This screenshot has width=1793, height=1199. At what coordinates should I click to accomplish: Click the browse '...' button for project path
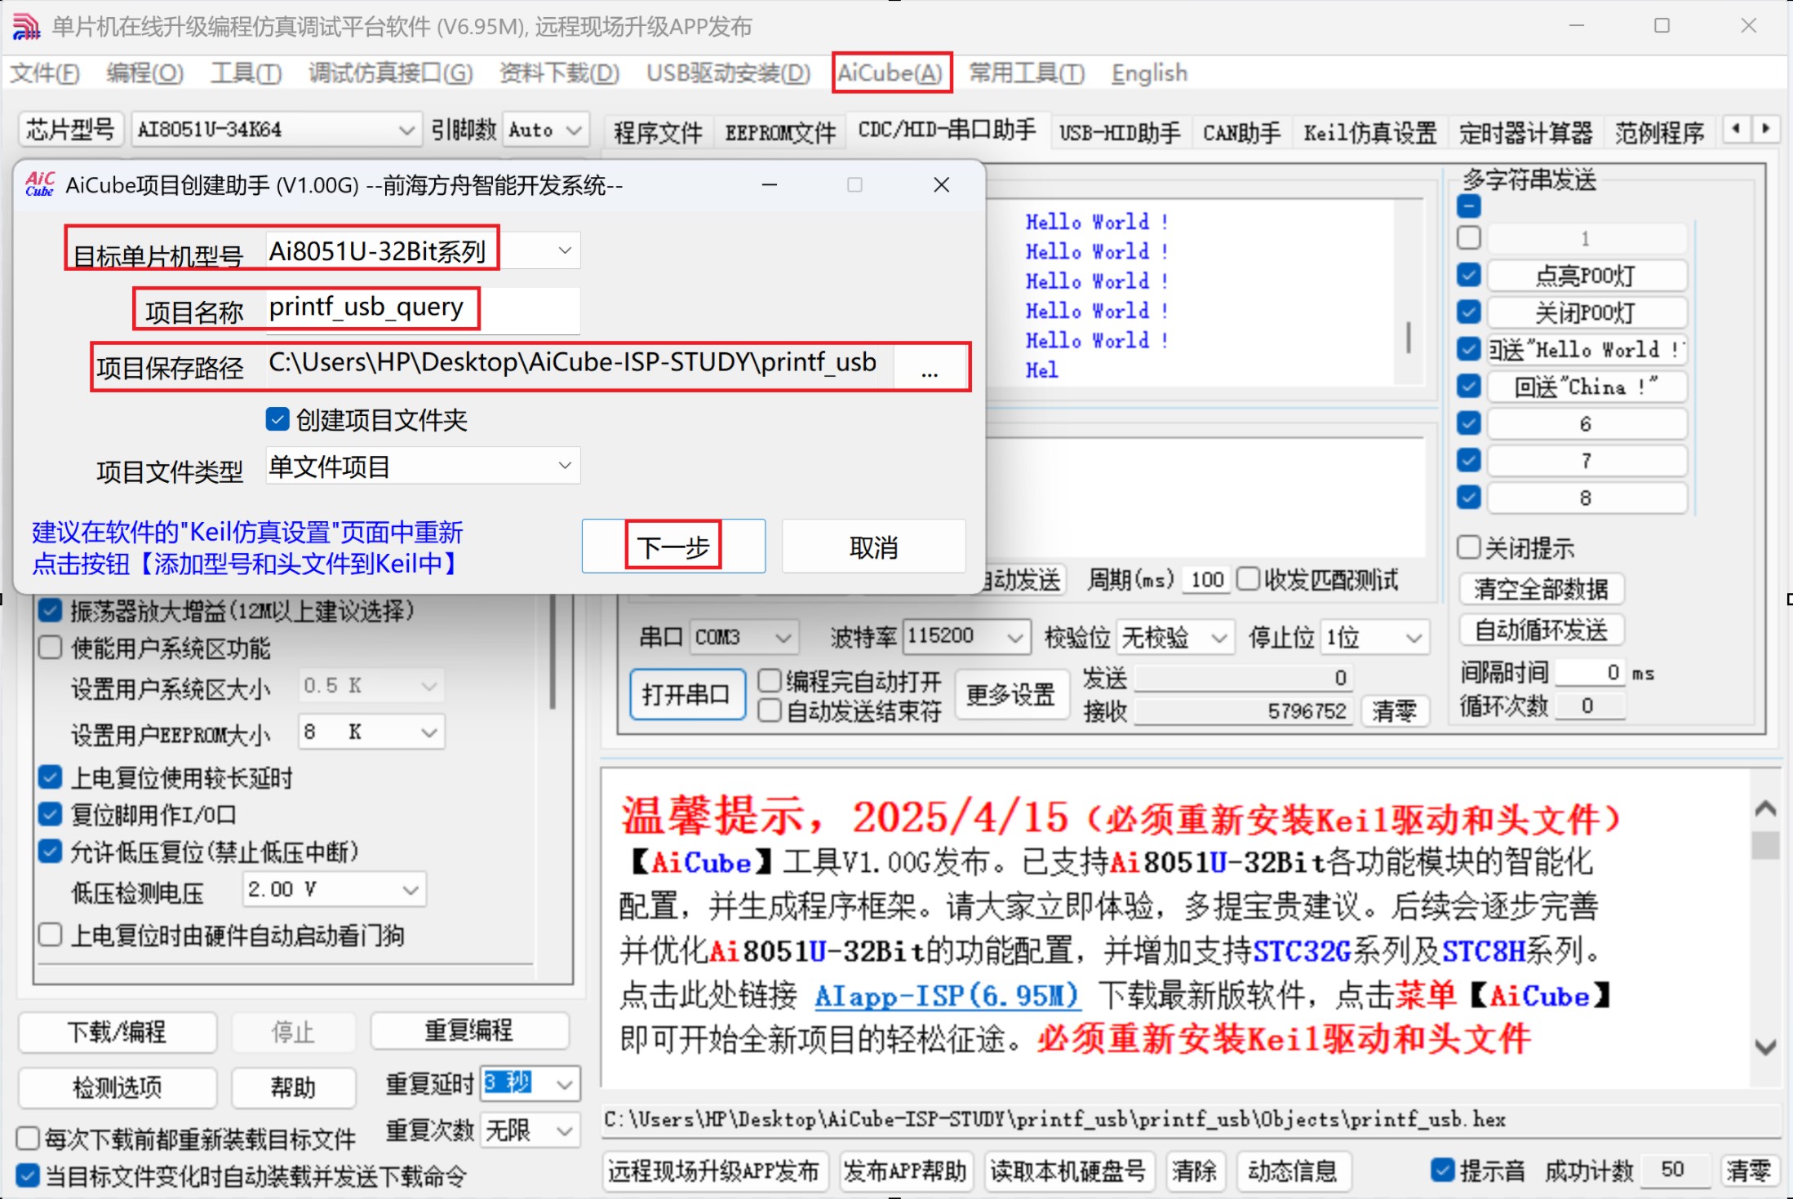coord(929,369)
